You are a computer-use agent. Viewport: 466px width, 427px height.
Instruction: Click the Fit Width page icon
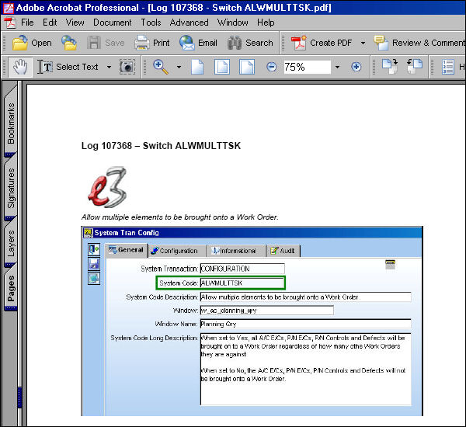tap(247, 67)
